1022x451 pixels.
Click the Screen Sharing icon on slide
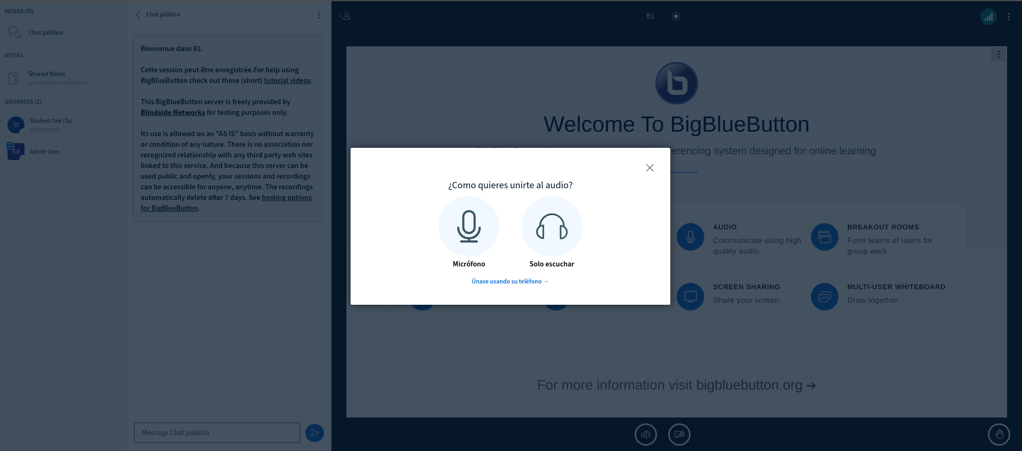click(691, 297)
